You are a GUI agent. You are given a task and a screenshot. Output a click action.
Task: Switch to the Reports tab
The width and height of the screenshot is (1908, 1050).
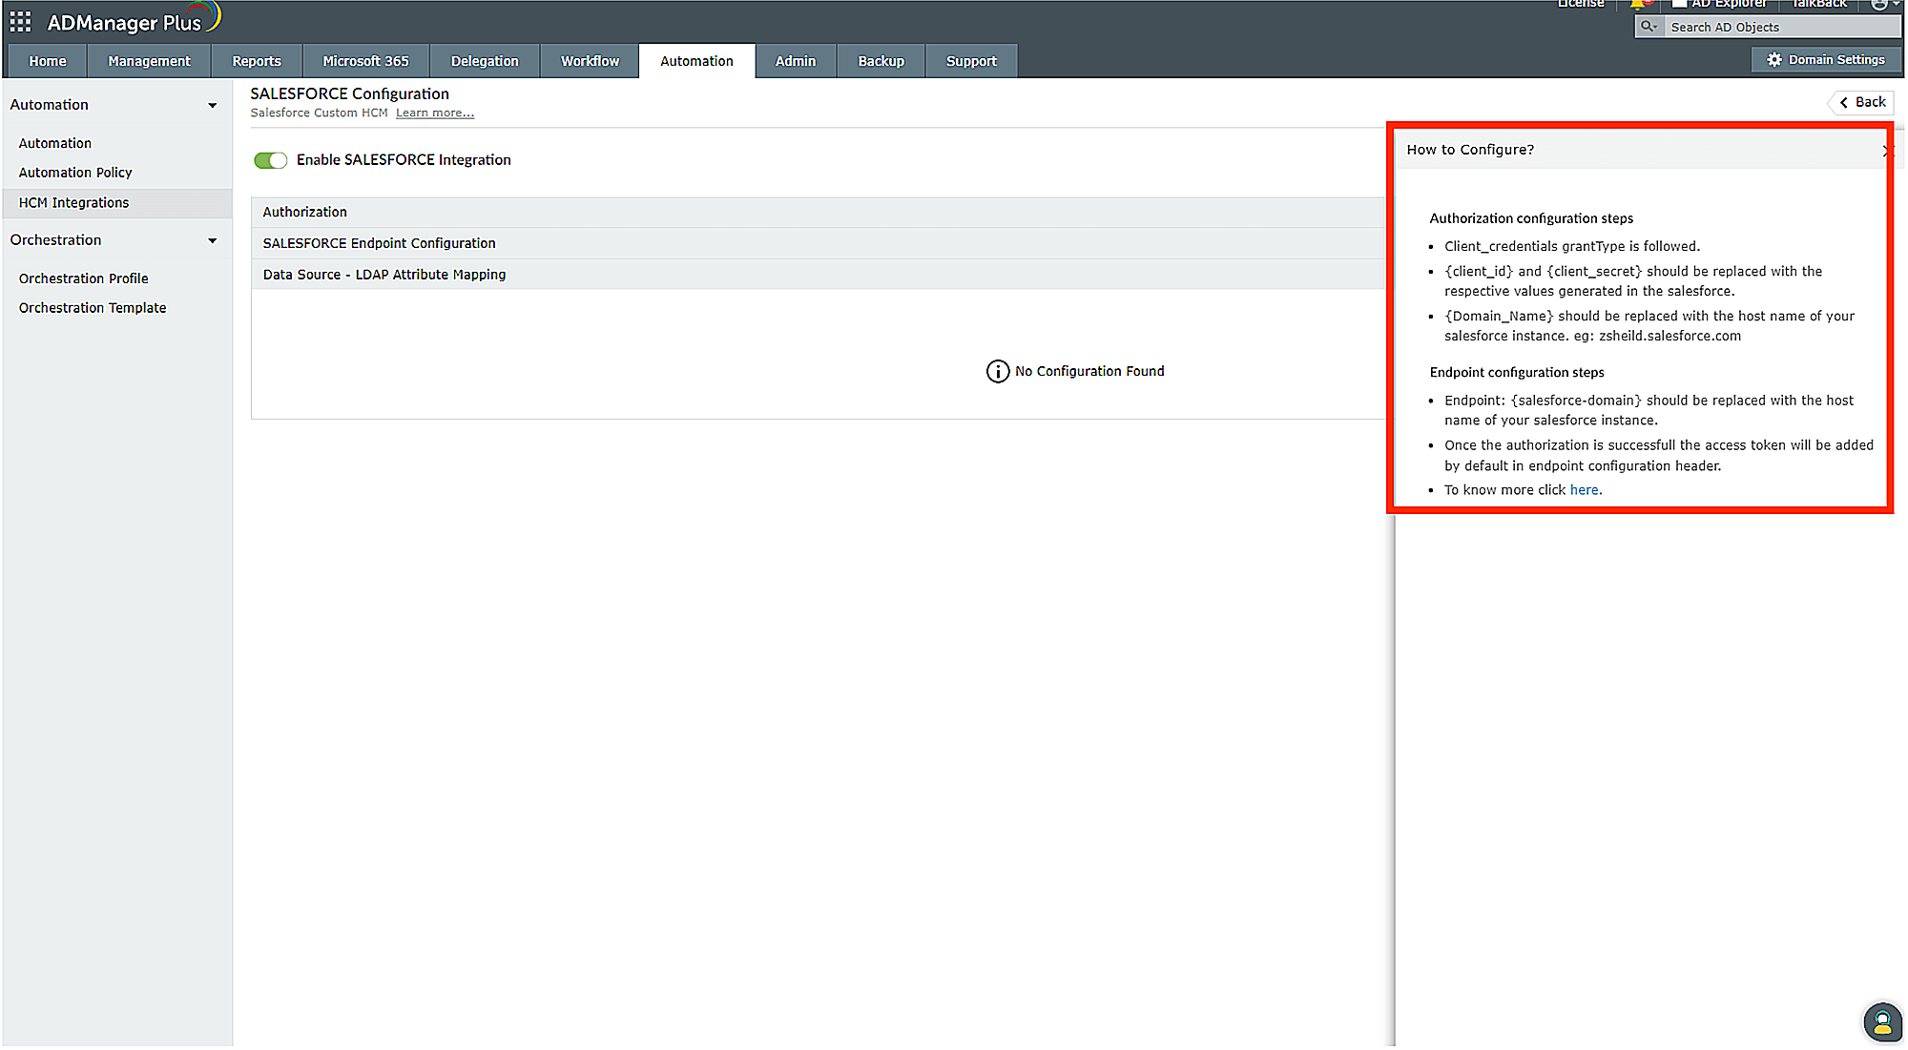[x=257, y=61]
